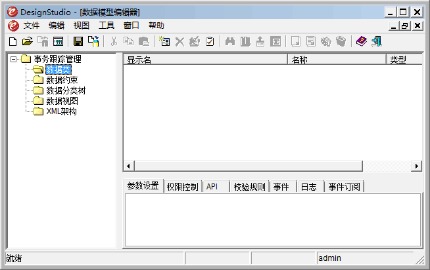Click the table grid toolbar icon

pos(58,42)
